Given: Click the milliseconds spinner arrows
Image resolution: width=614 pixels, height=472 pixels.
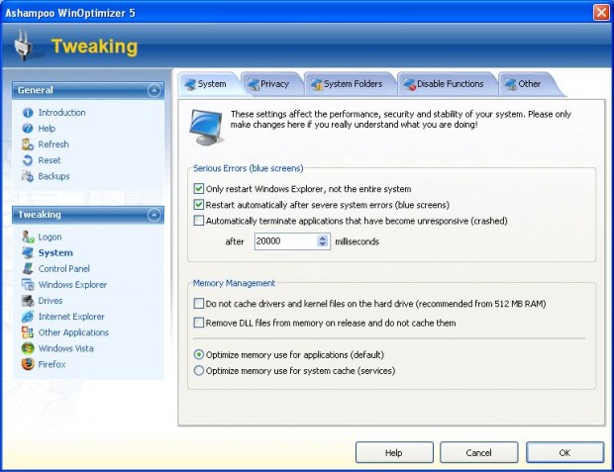Looking at the screenshot, I should (x=322, y=241).
